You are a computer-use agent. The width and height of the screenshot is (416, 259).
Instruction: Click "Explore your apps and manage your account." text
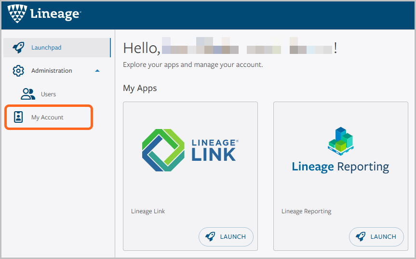pos(193,65)
